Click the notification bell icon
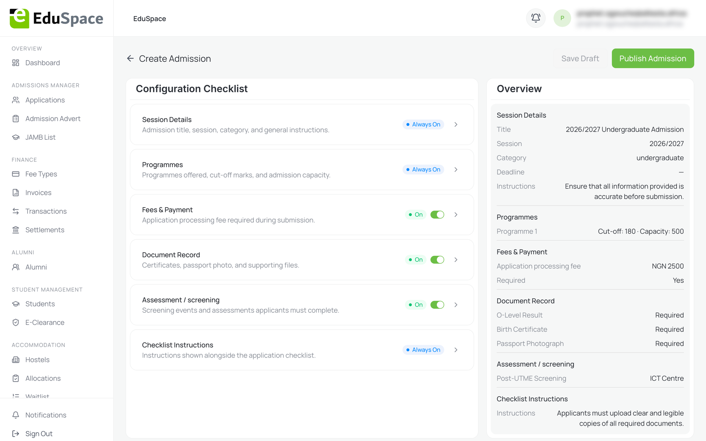706x441 pixels. click(536, 18)
